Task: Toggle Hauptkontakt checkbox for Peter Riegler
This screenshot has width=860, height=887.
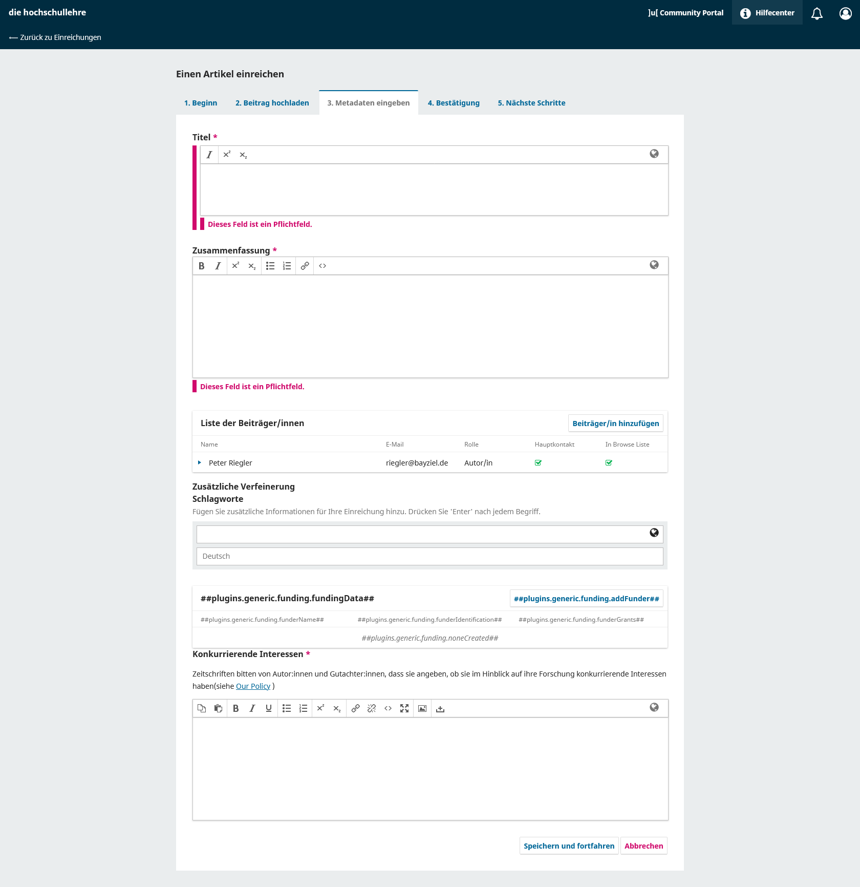Action: pyautogui.click(x=538, y=463)
